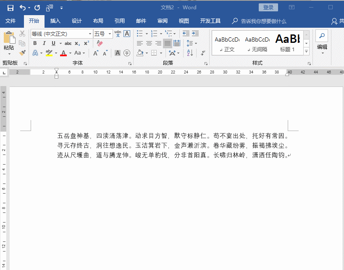This screenshot has width=344, height=270.
Task: Toggle bold formatting
Action: pyautogui.click(x=34, y=43)
